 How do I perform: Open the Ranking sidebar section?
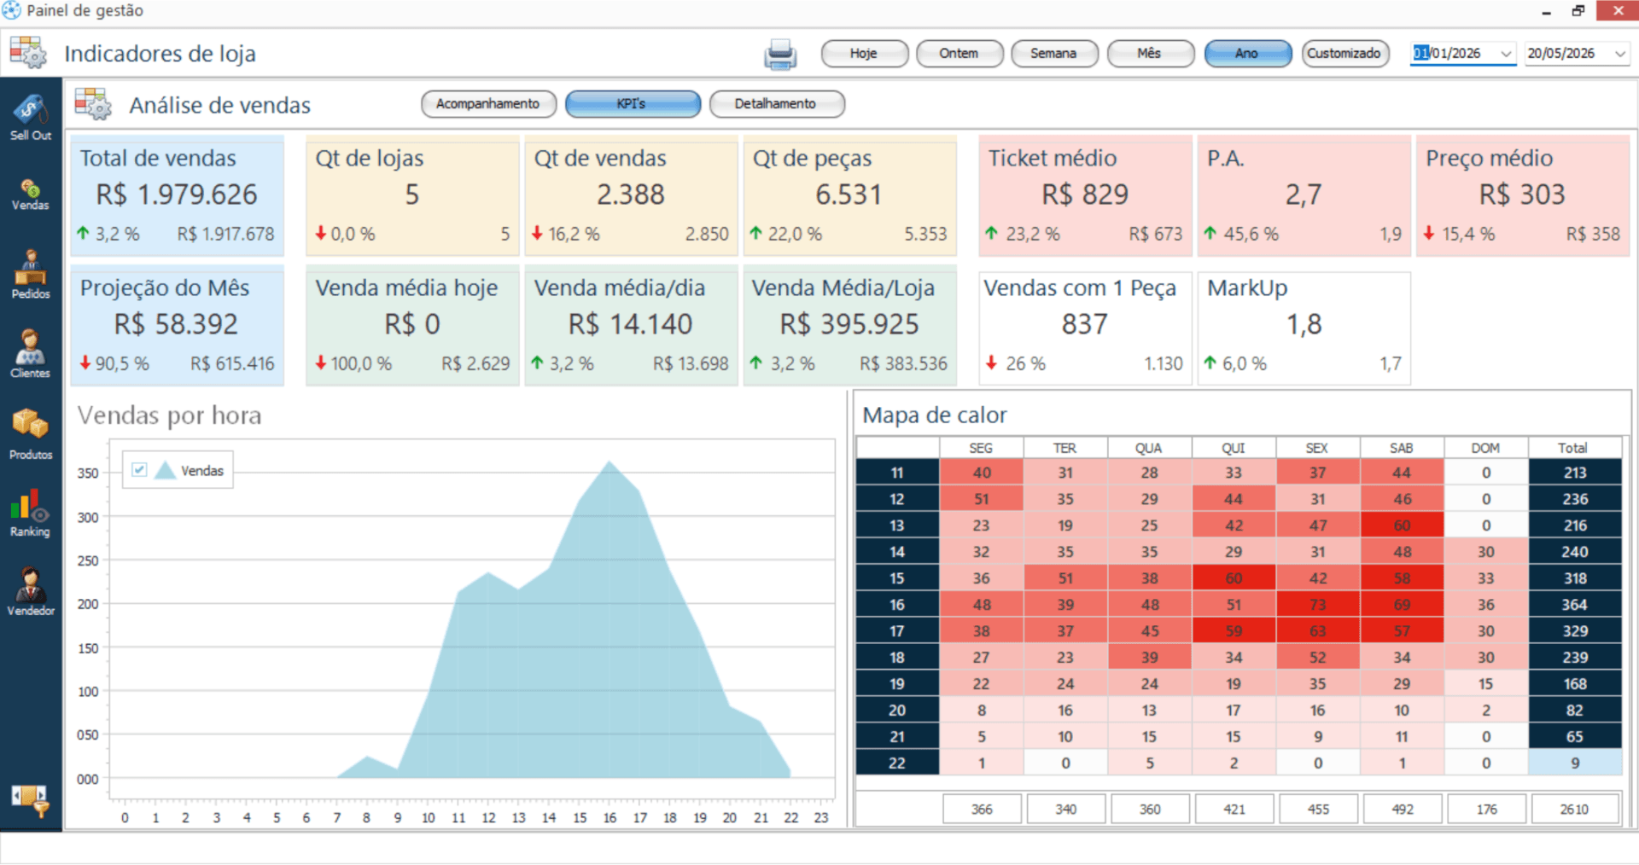[x=31, y=513]
